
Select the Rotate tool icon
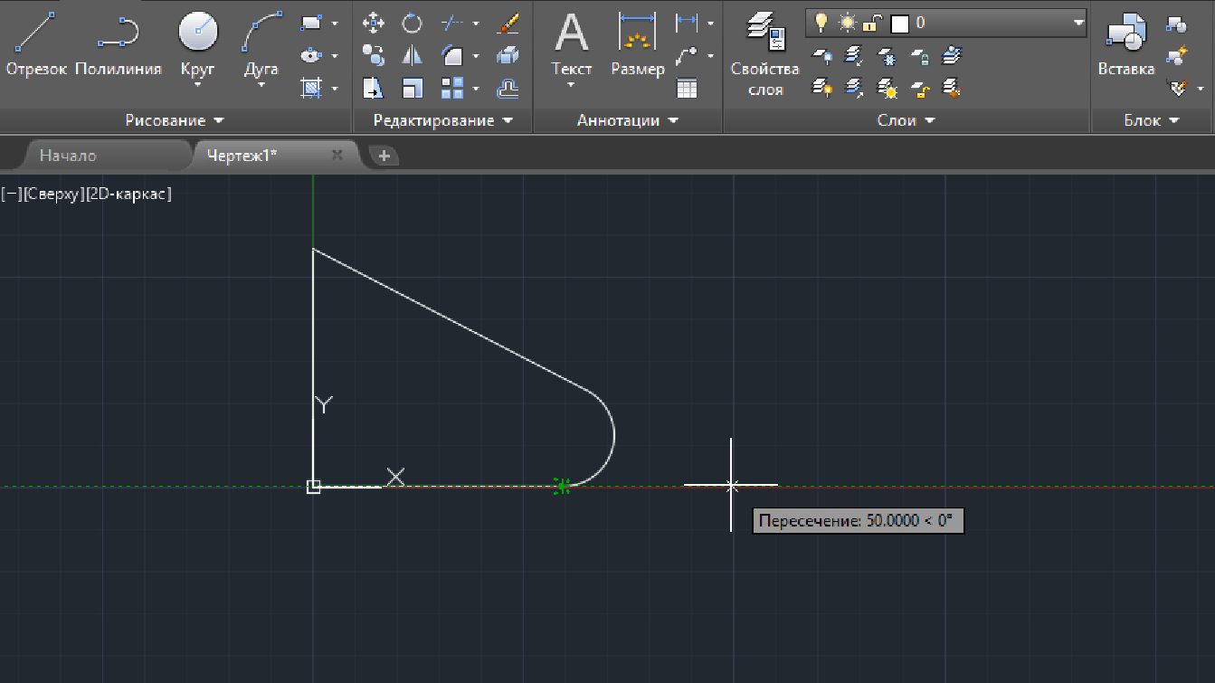coord(412,23)
